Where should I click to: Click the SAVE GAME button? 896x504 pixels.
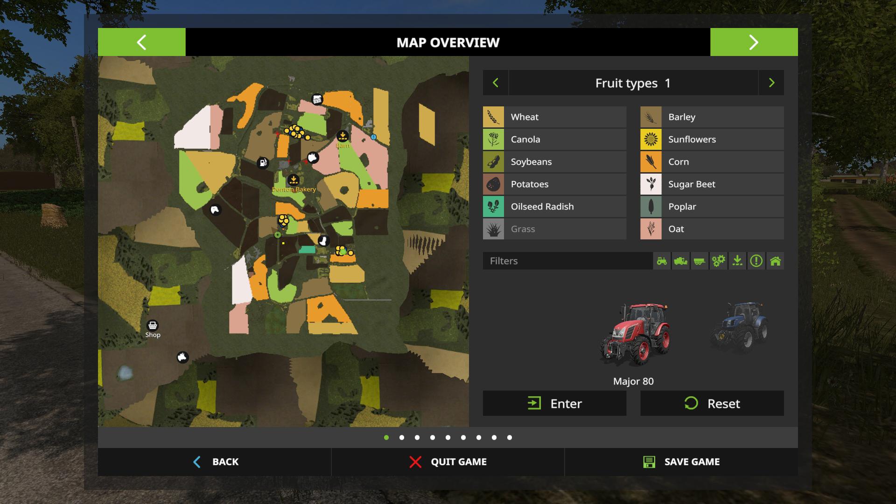pyautogui.click(x=681, y=462)
